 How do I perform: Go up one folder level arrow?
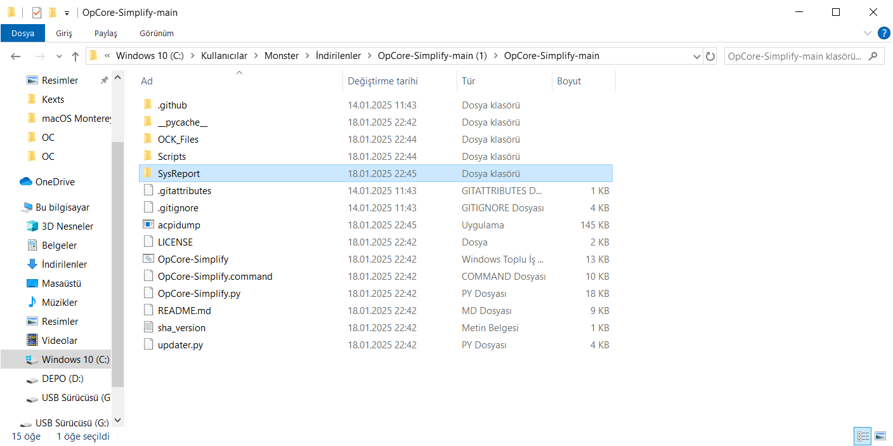[75, 56]
